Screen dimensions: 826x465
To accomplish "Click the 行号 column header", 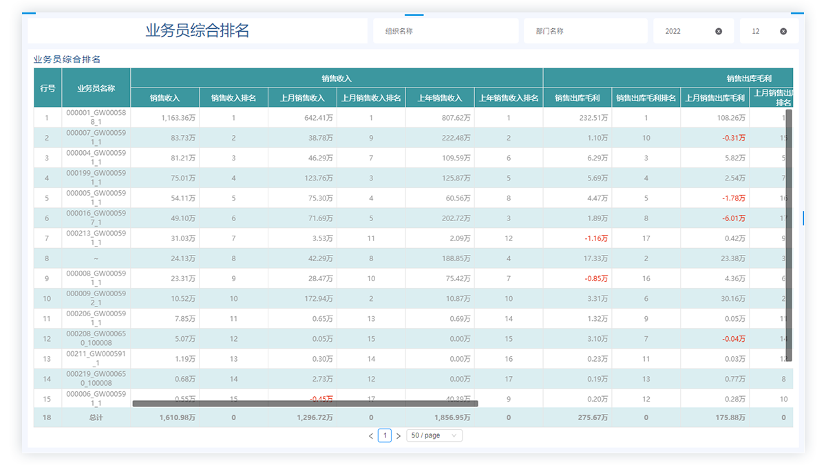I will (x=47, y=88).
